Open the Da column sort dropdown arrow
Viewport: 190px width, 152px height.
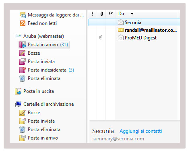coord(132,14)
